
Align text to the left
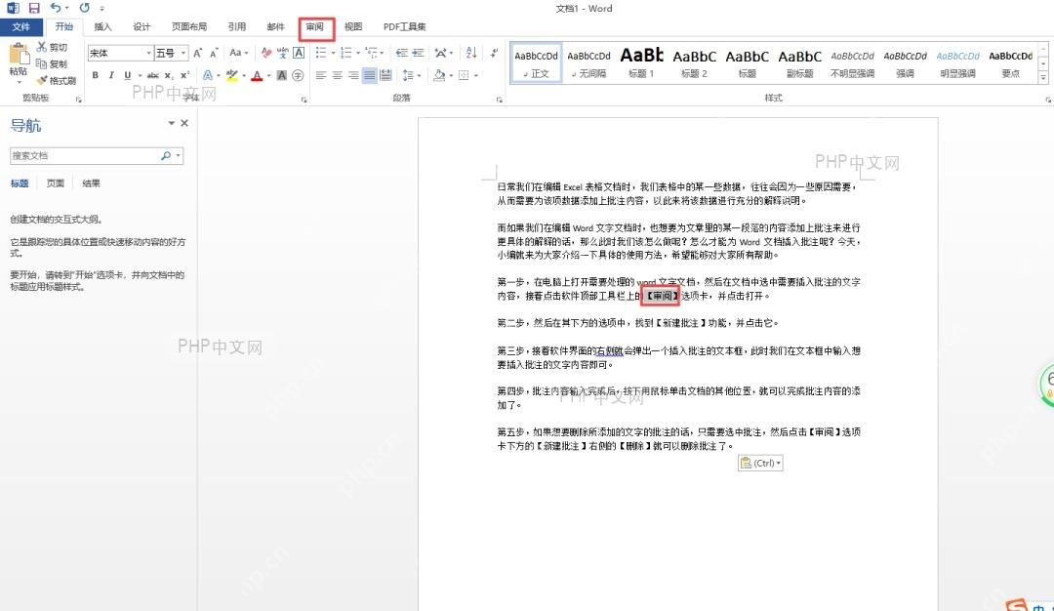click(321, 75)
